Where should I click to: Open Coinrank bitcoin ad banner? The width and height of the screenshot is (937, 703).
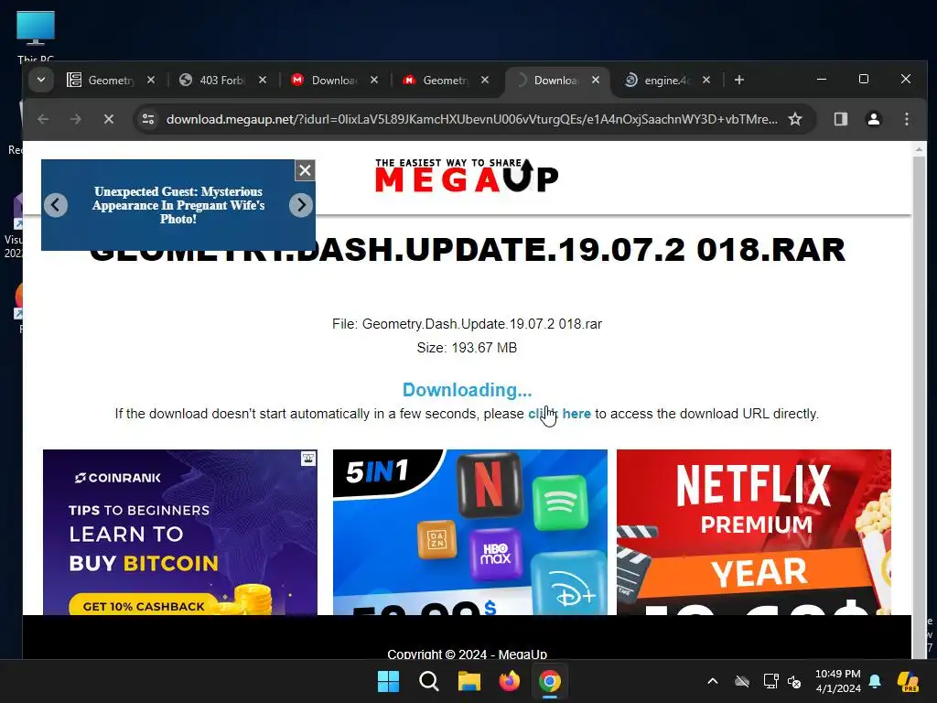pyautogui.click(x=180, y=532)
